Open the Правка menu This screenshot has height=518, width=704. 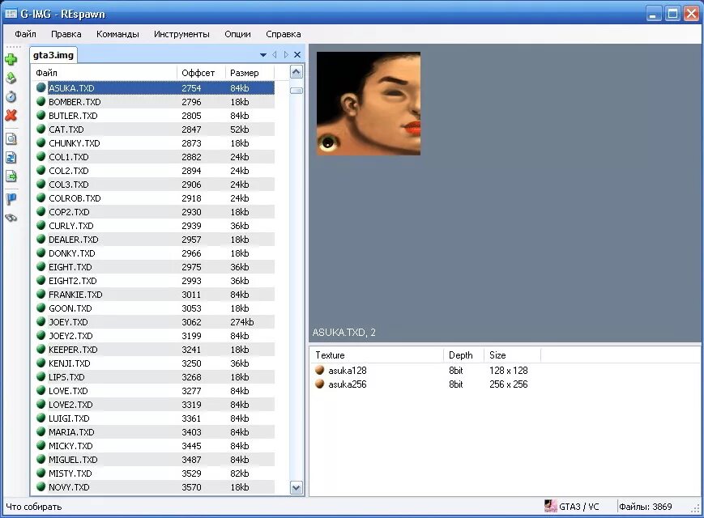66,34
